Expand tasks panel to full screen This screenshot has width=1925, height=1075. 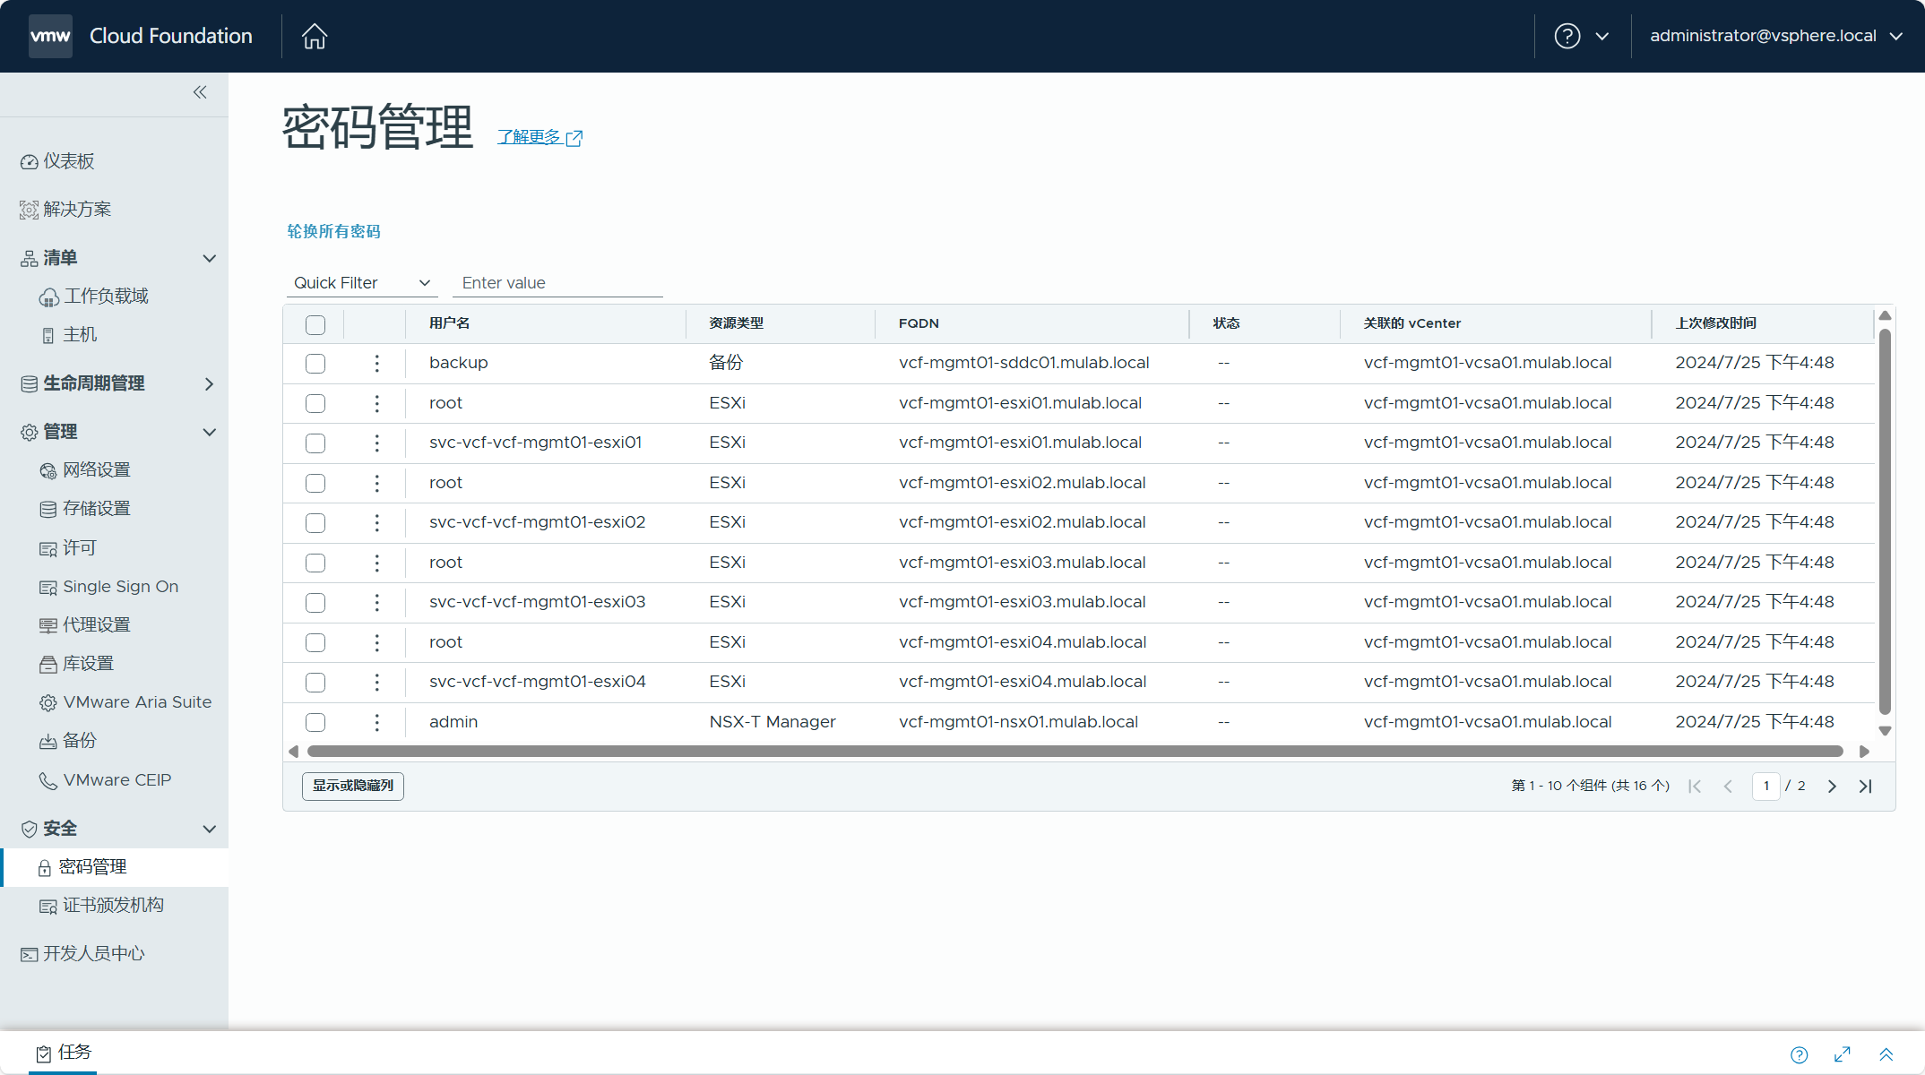pyautogui.click(x=1843, y=1054)
